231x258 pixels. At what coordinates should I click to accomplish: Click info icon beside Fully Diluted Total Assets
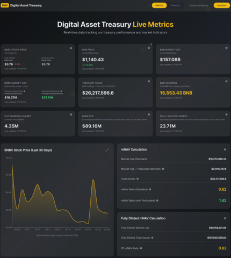(x=153, y=238)
